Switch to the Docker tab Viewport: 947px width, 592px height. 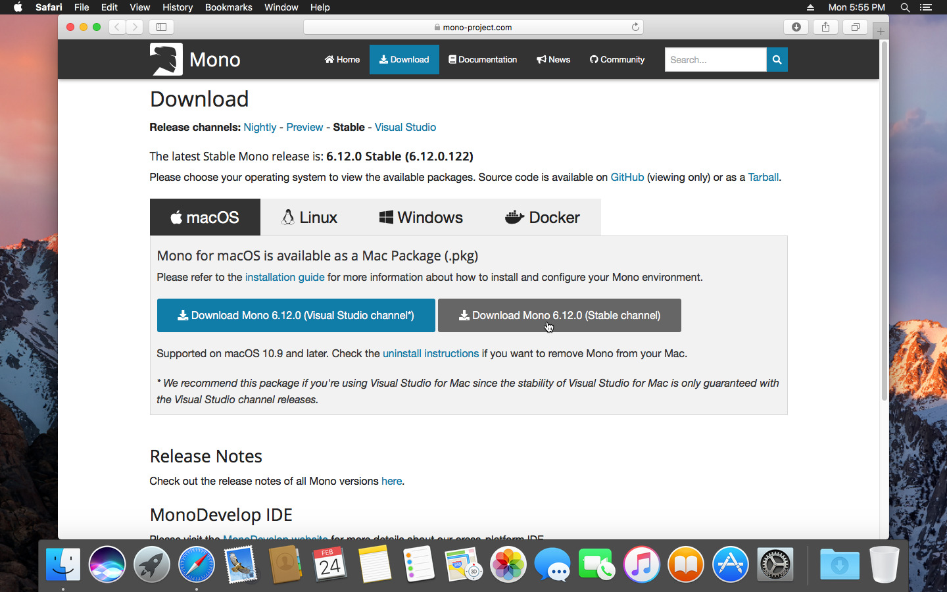point(542,218)
